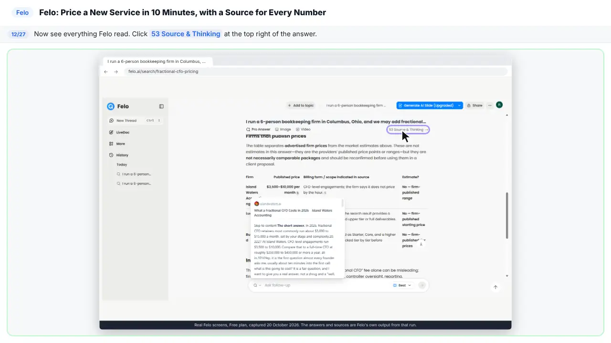Click the scroll-to-top arrow button
611x343 pixels.
(x=495, y=287)
